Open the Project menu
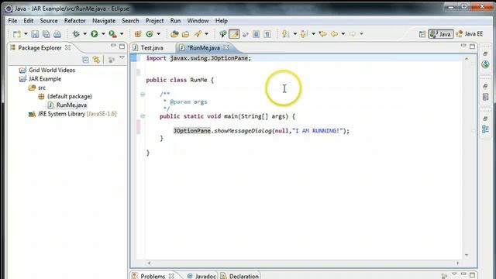The width and height of the screenshot is (496, 279). tap(155, 21)
